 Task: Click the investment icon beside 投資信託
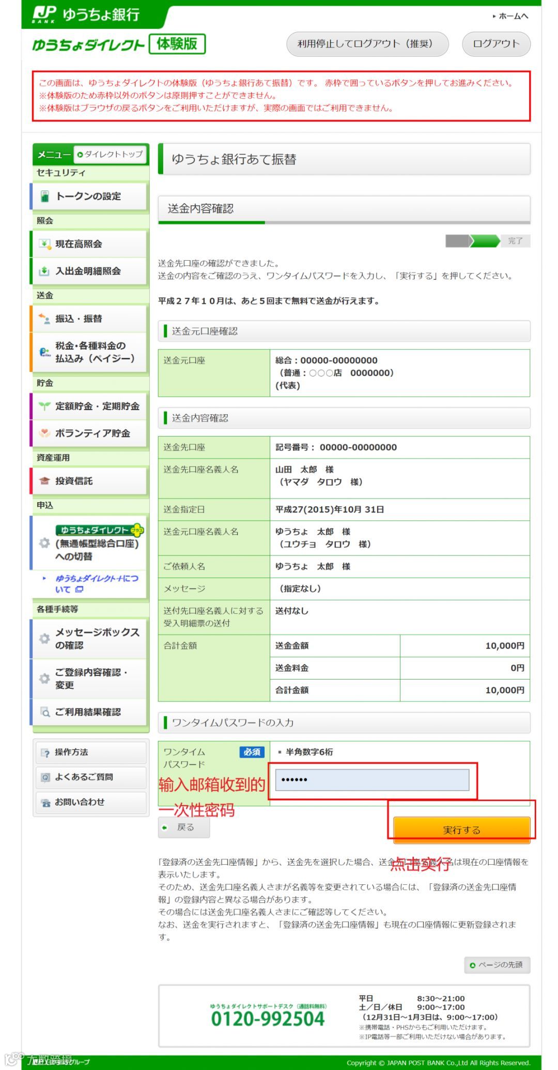click(x=45, y=480)
